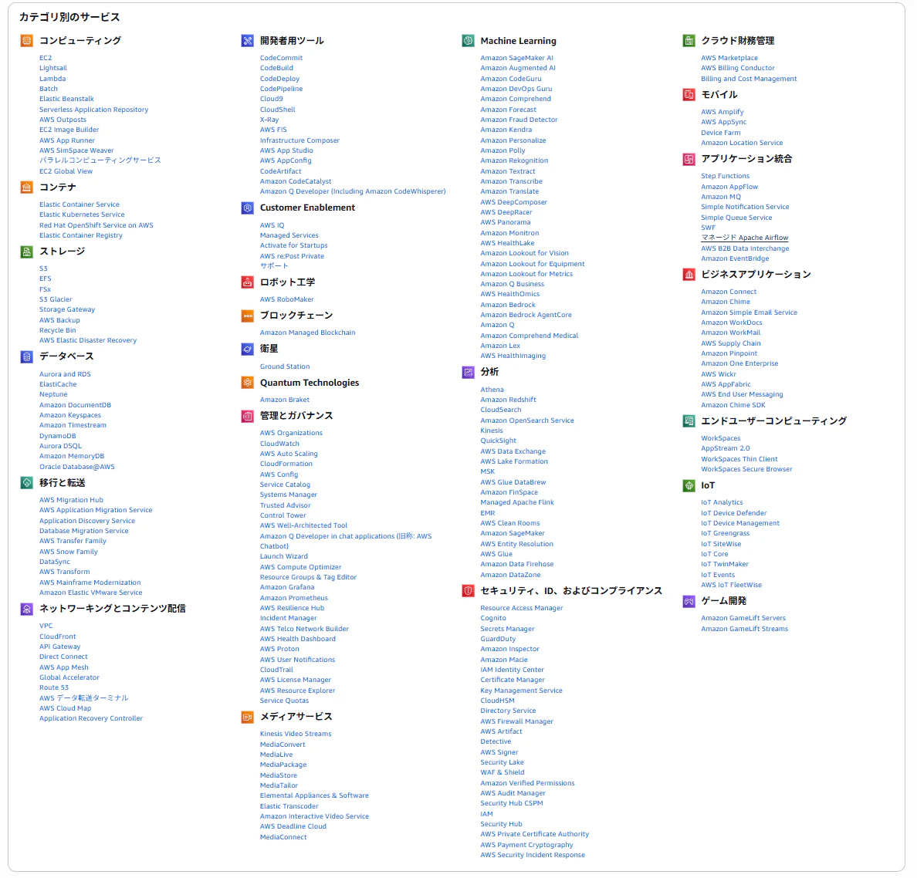
Task: Open Billing and Cost Management link
Action: click(x=749, y=79)
